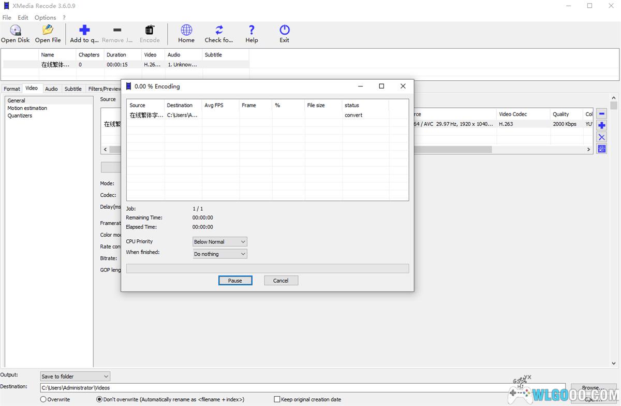The width and height of the screenshot is (621, 406).
Task: Select the Overwrite radio button
Action: 43,399
